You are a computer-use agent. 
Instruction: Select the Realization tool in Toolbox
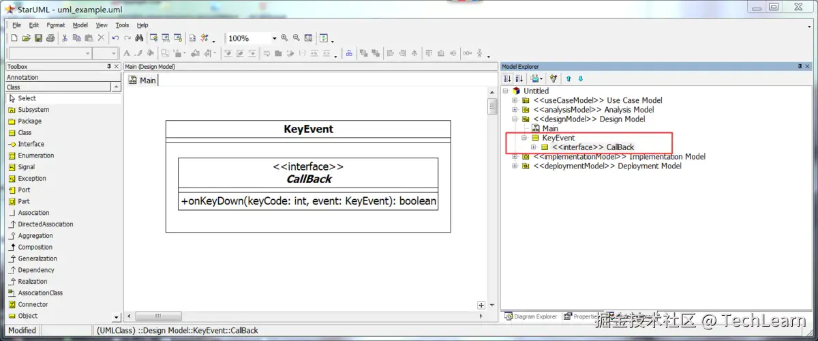[64, 281]
